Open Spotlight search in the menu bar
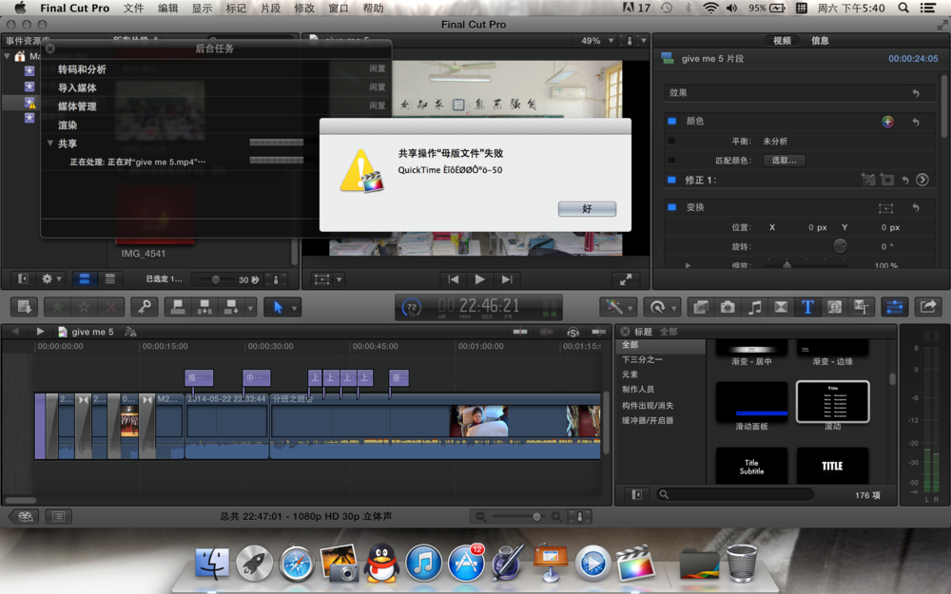The width and height of the screenshot is (951, 594). (x=903, y=8)
